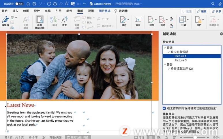Image resolution: width=223 pixels, height=139 pixels.
Task: Expand the 检查读取次序 (2) node
Action: 169,69
